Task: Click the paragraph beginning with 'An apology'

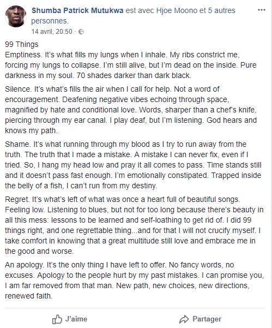Action: point(134,281)
